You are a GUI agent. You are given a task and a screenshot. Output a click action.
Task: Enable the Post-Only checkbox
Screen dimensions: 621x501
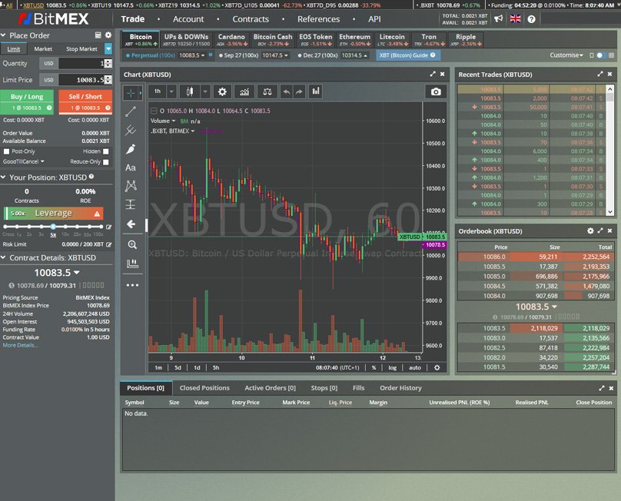point(6,151)
